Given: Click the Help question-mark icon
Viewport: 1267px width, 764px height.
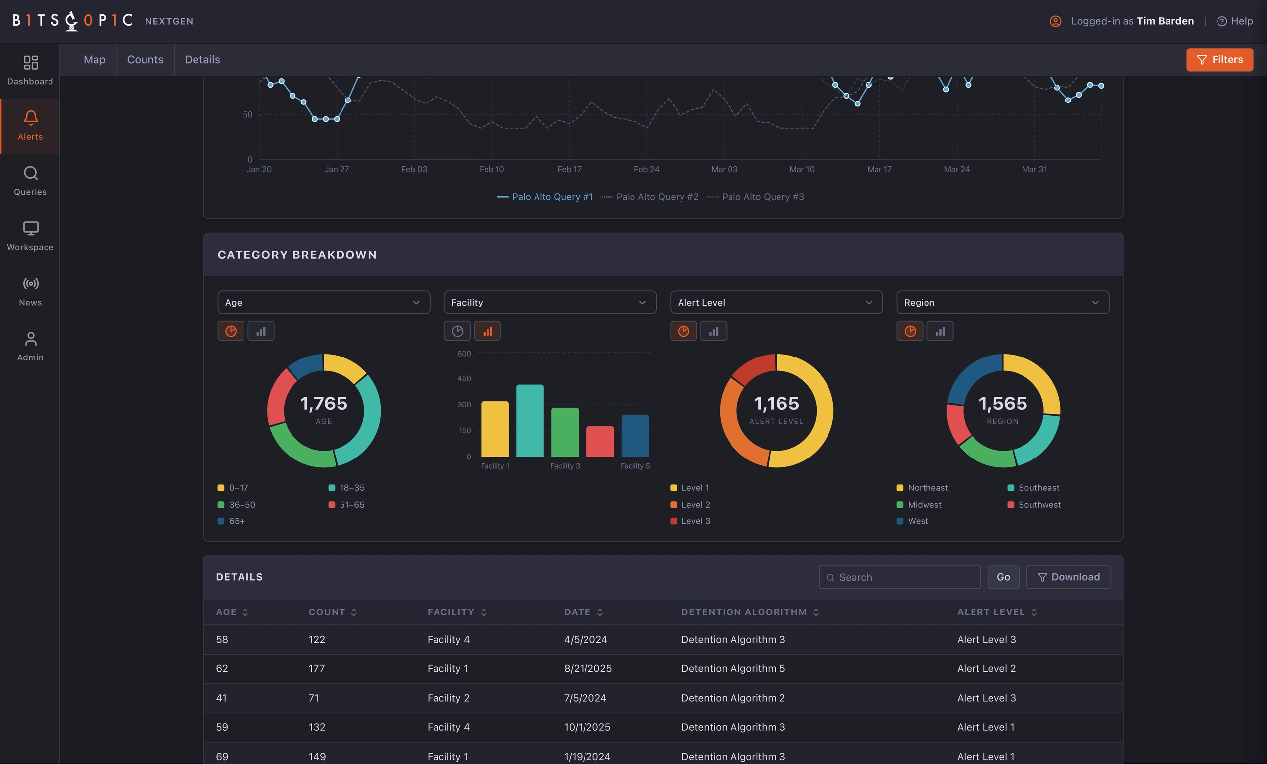Looking at the screenshot, I should pyautogui.click(x=1222, y=21).
